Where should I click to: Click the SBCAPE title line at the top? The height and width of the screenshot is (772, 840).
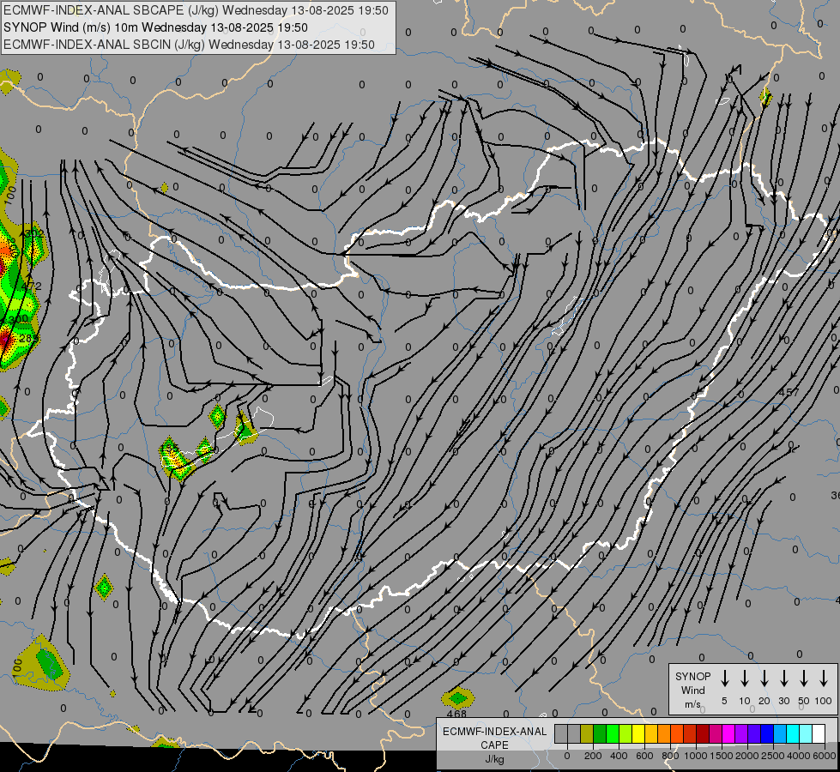tap(196, 10)
